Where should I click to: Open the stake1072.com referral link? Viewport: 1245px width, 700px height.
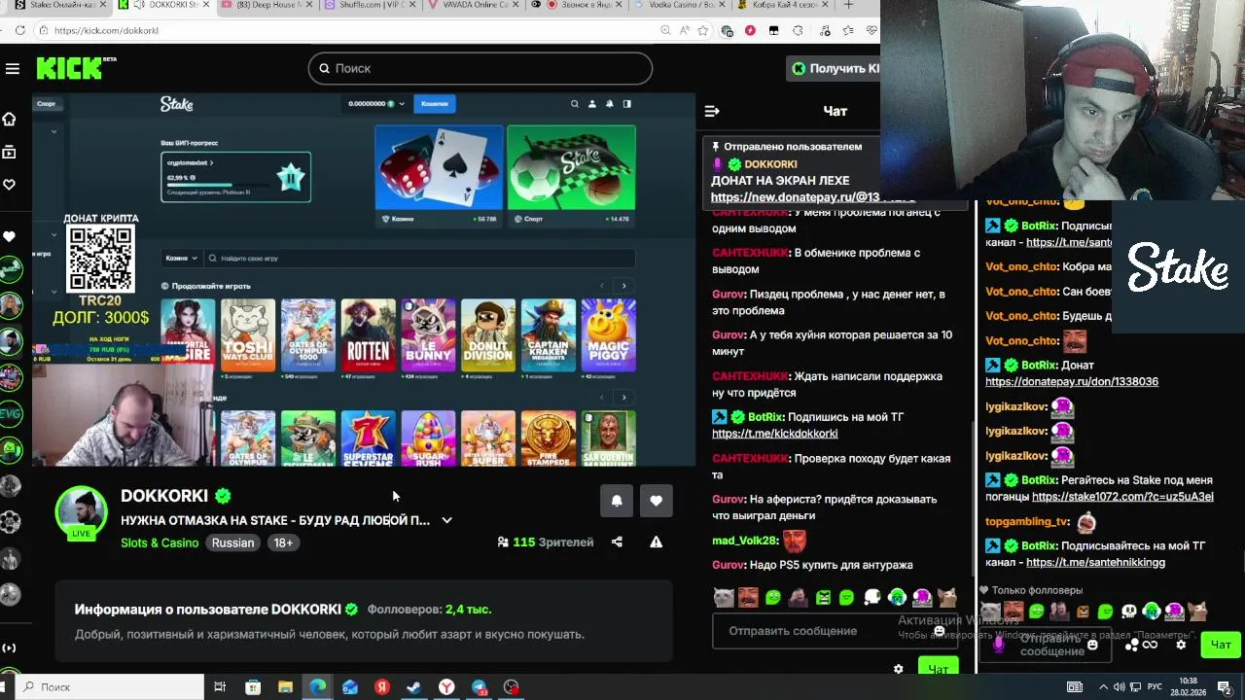[x=1122, y=497]
